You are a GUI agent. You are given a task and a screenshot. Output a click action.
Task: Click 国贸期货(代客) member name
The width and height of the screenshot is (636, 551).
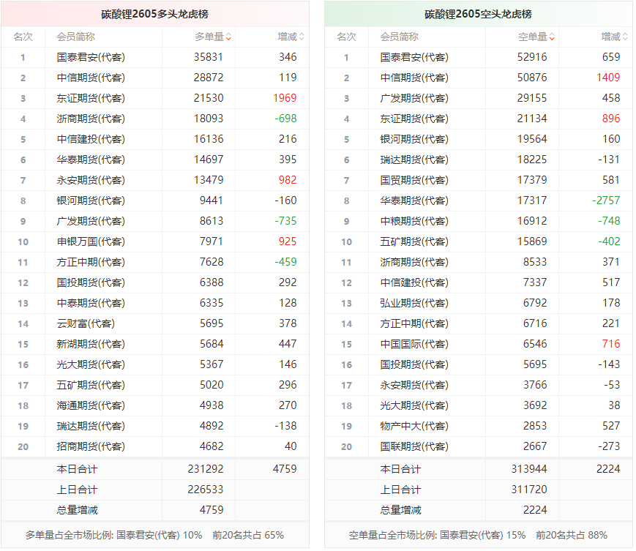(414, 180)
